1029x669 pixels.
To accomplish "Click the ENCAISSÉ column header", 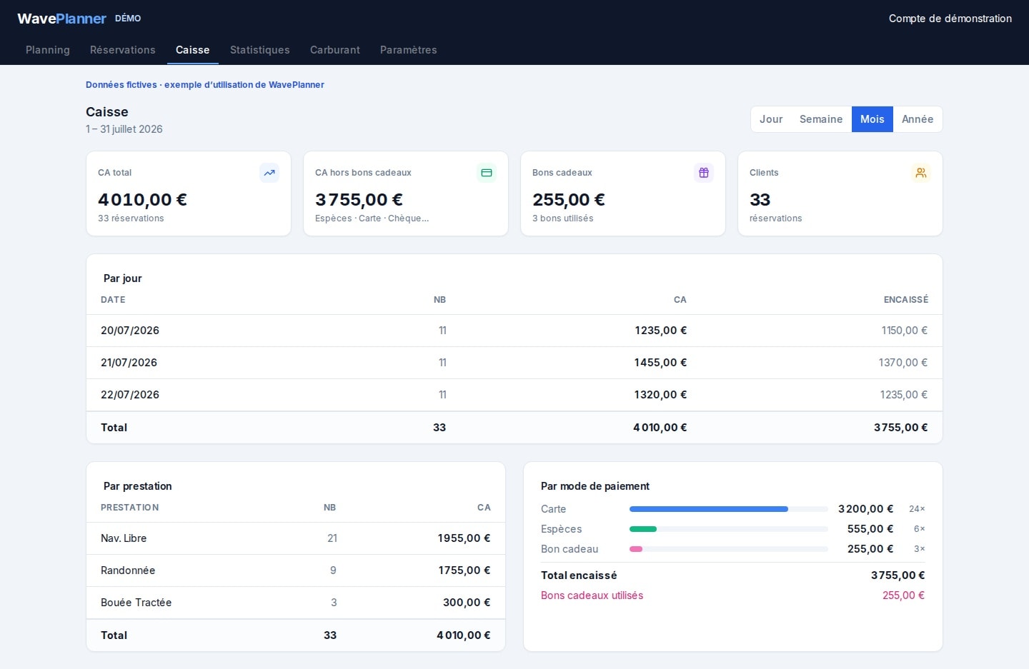I will [906, 300].
